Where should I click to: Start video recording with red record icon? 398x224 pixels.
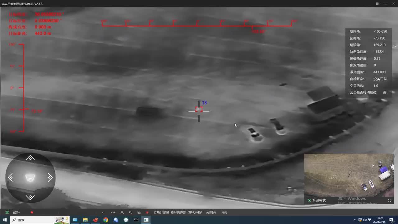(147, 212)
